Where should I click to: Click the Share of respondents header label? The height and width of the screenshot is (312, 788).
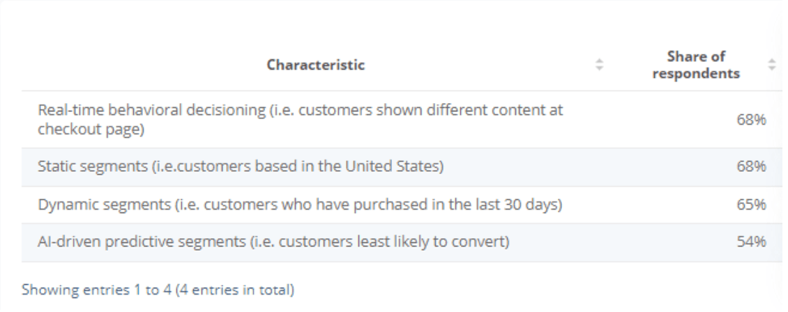[696, 65]
